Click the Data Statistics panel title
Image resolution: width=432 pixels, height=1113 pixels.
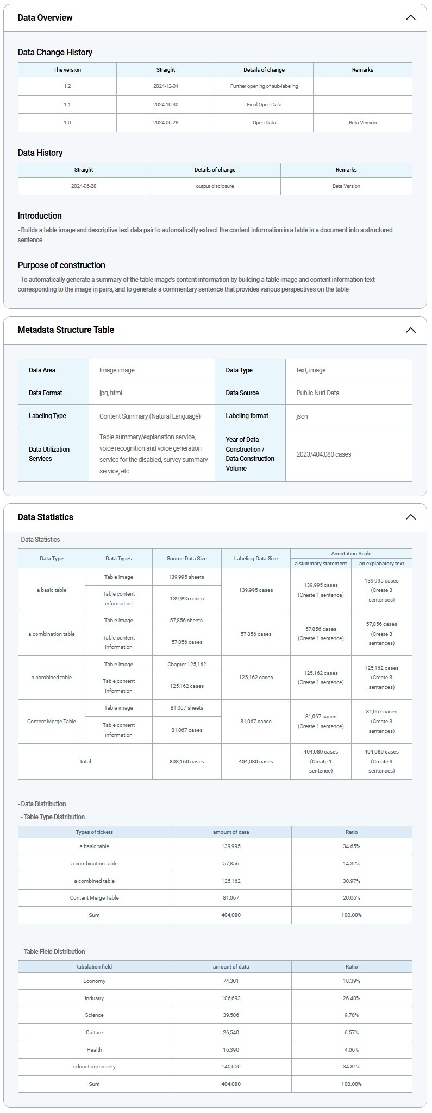45,517
